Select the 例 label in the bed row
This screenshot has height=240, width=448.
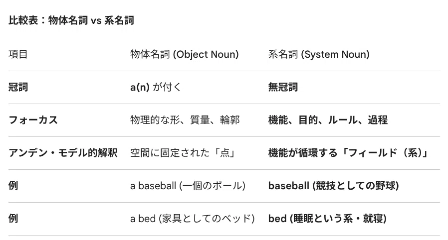tap(13, 219)
